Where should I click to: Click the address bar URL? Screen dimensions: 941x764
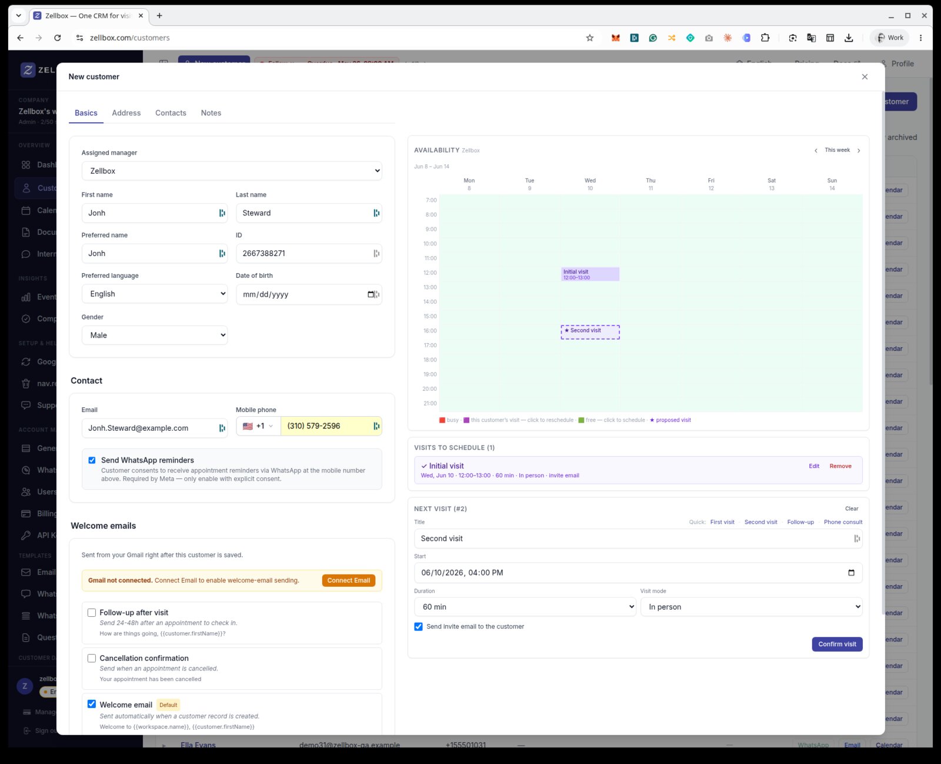[129, 38]
